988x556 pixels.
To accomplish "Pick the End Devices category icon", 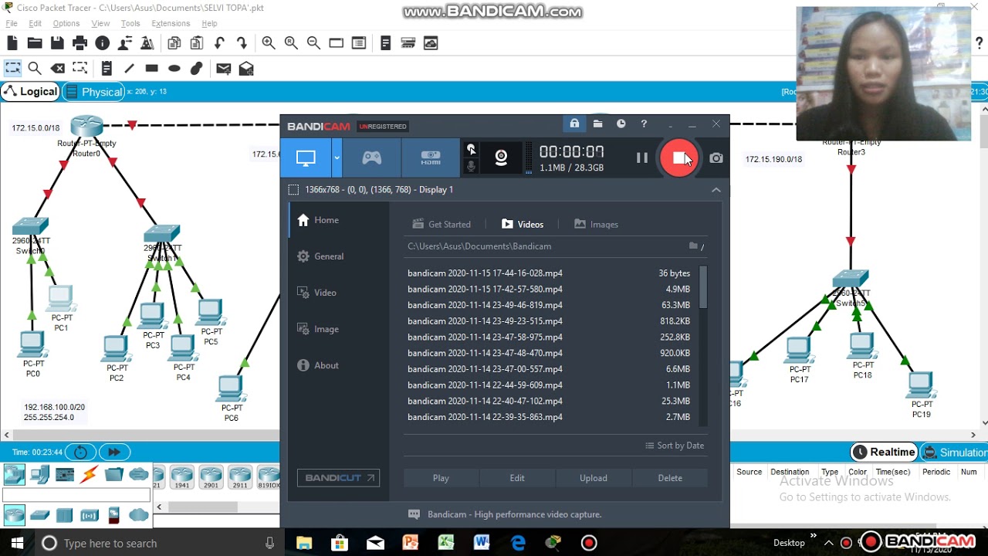I will pyautogui.click(x=39, y=474).
